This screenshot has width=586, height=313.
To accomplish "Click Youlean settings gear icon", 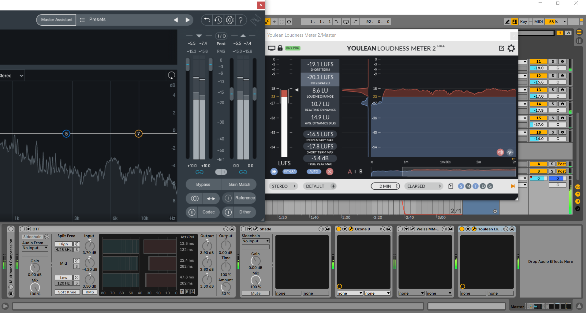I will [x=511, y=48].
